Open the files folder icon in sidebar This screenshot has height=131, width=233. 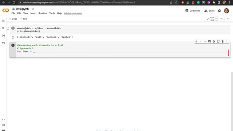coord(3,43)
